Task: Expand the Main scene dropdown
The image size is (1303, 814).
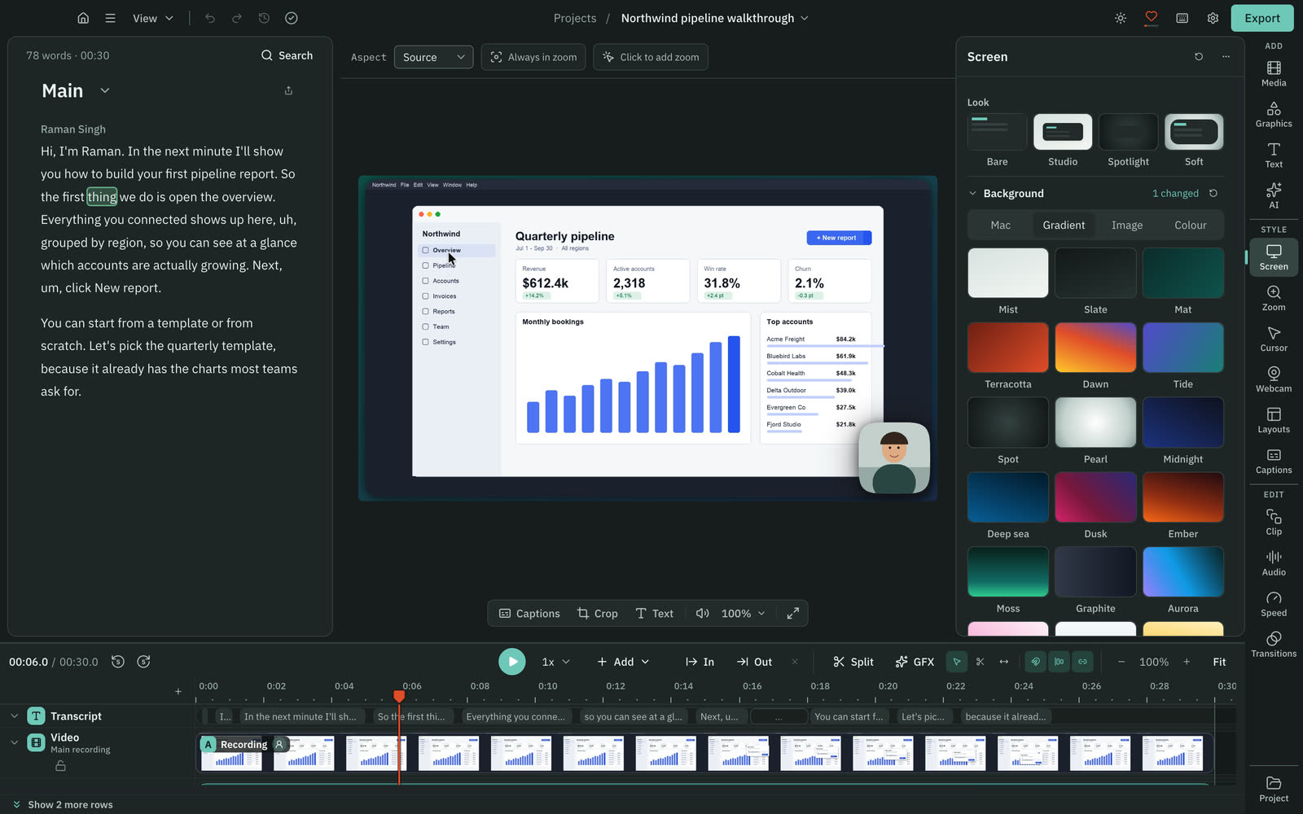Action: tap(104, 90)
